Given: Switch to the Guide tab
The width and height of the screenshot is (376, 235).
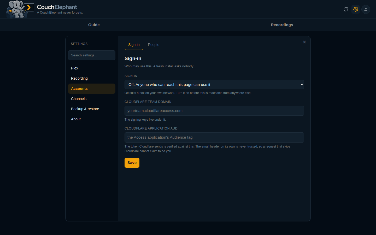Looking at the screenshot, I should click(94, 25).
